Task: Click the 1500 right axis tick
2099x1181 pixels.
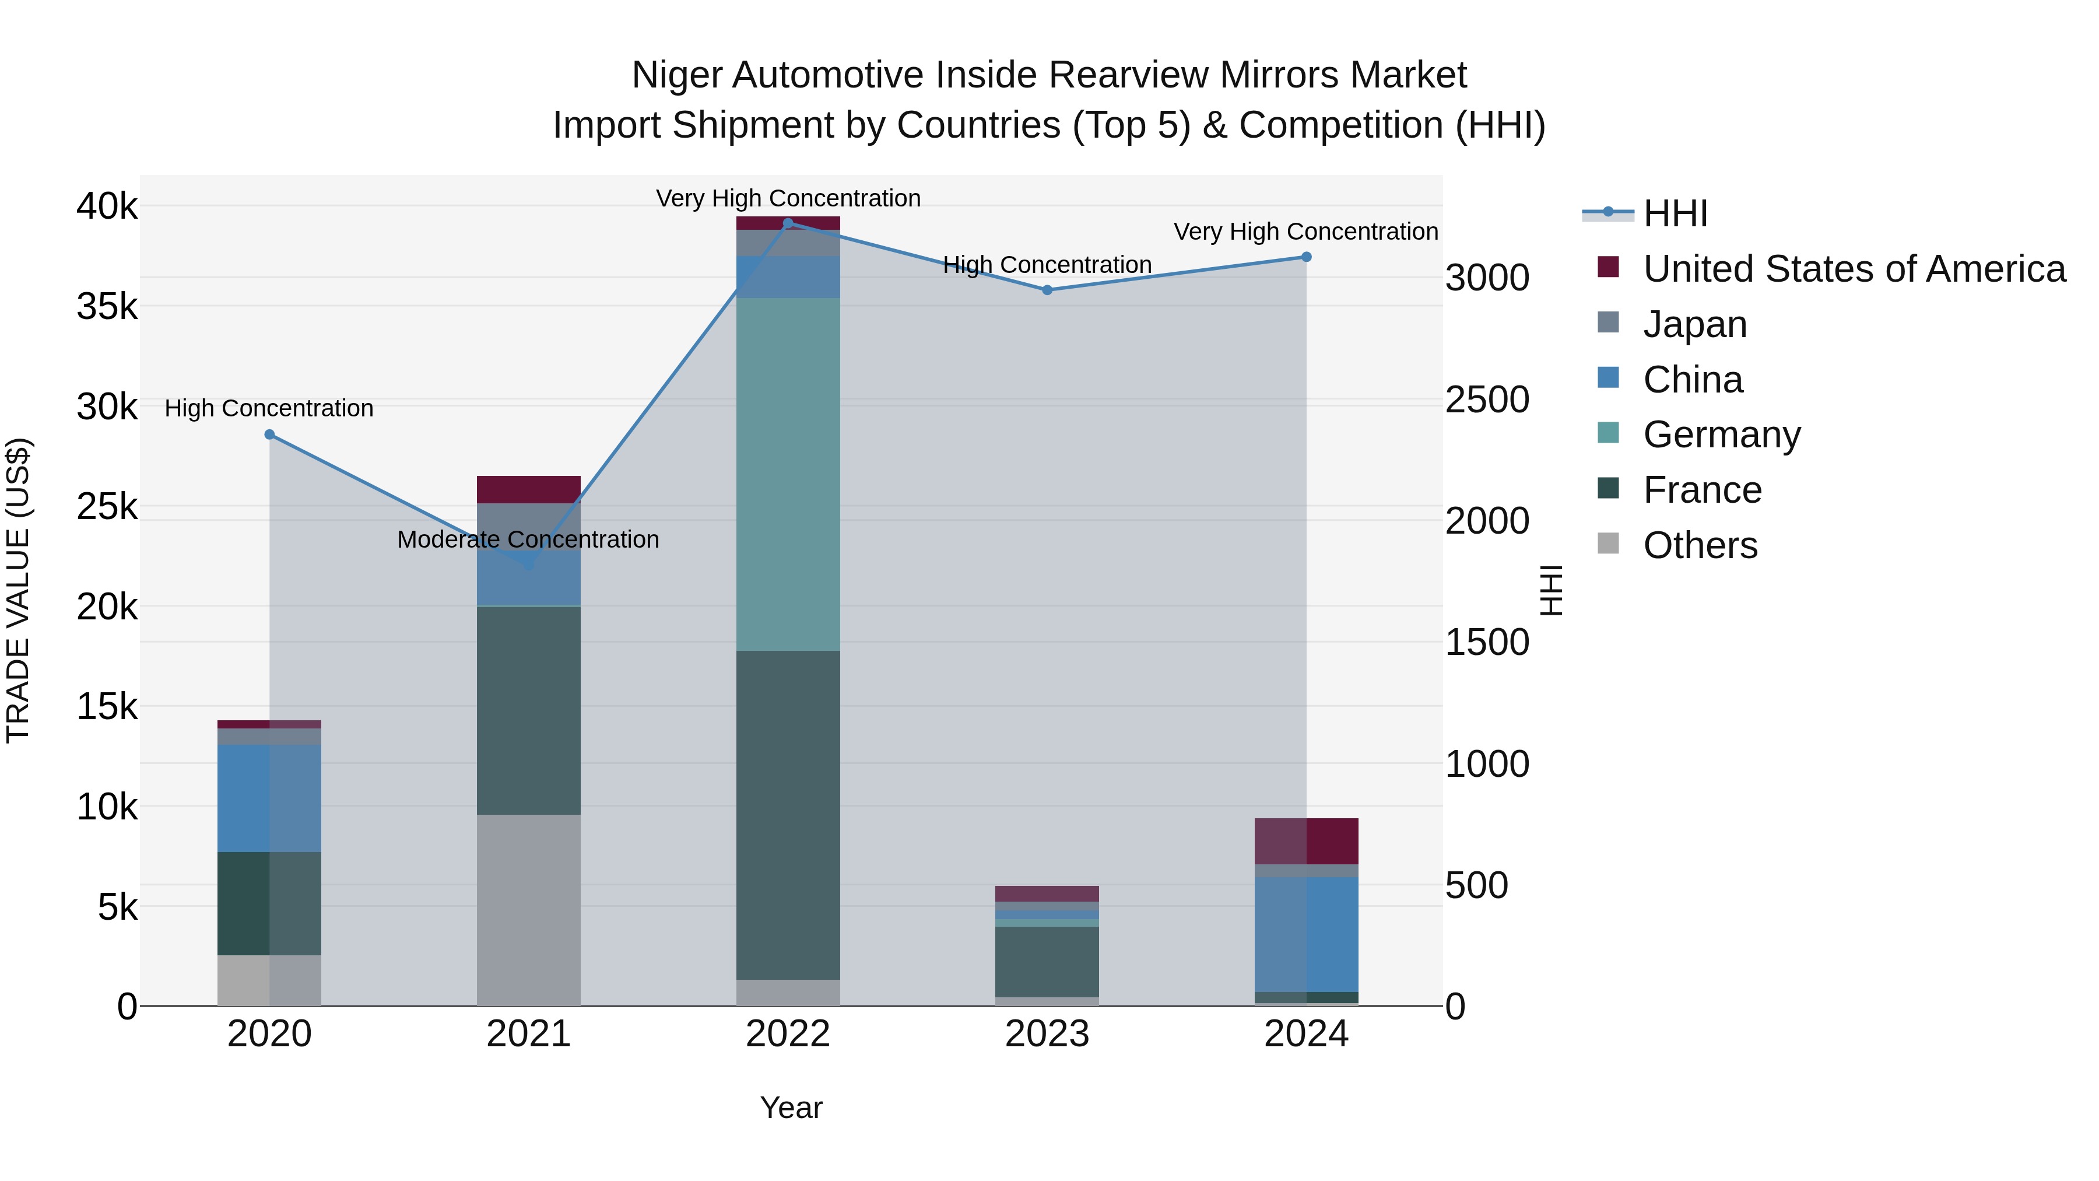Action: coord(1488,642)
